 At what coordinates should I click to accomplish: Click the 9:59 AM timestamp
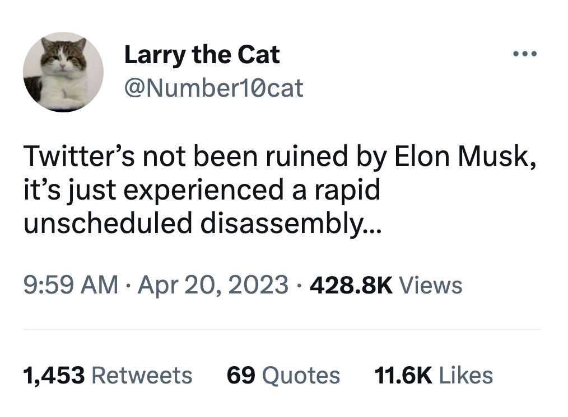(71, 285)
